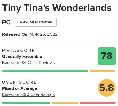This screenshot has width=118, height=106.
Task: Click the Generally Favorable label
Action: tap(22, 57)
